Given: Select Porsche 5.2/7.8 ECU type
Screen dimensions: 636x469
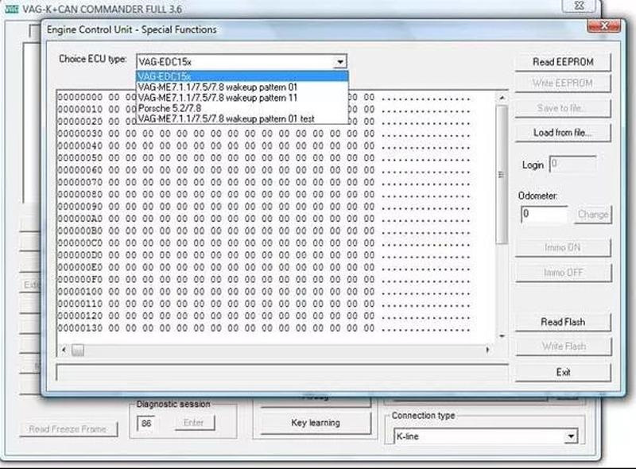Looking at the screenshot, I should [242, 108].
